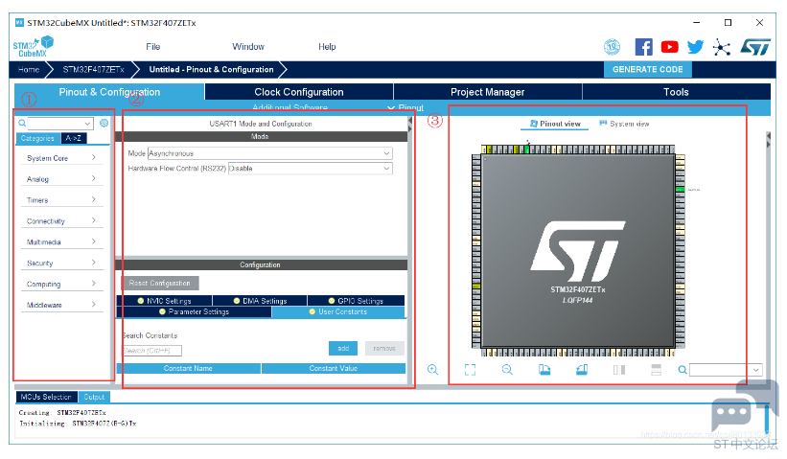This screenshot has width=787, height=459.
Task: Open the Window menu
Action: (x=248, y=47)
